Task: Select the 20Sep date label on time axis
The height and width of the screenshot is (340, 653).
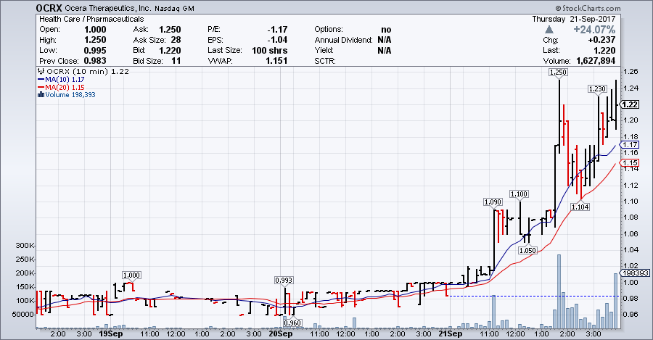Action: pos(280,334)
